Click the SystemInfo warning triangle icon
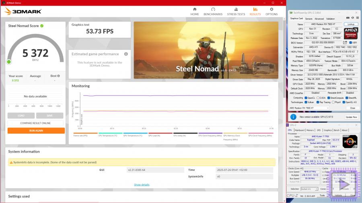 coord(11,162)
